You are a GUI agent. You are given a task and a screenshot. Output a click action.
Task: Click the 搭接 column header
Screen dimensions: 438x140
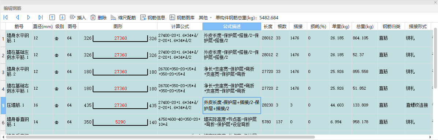298,27
